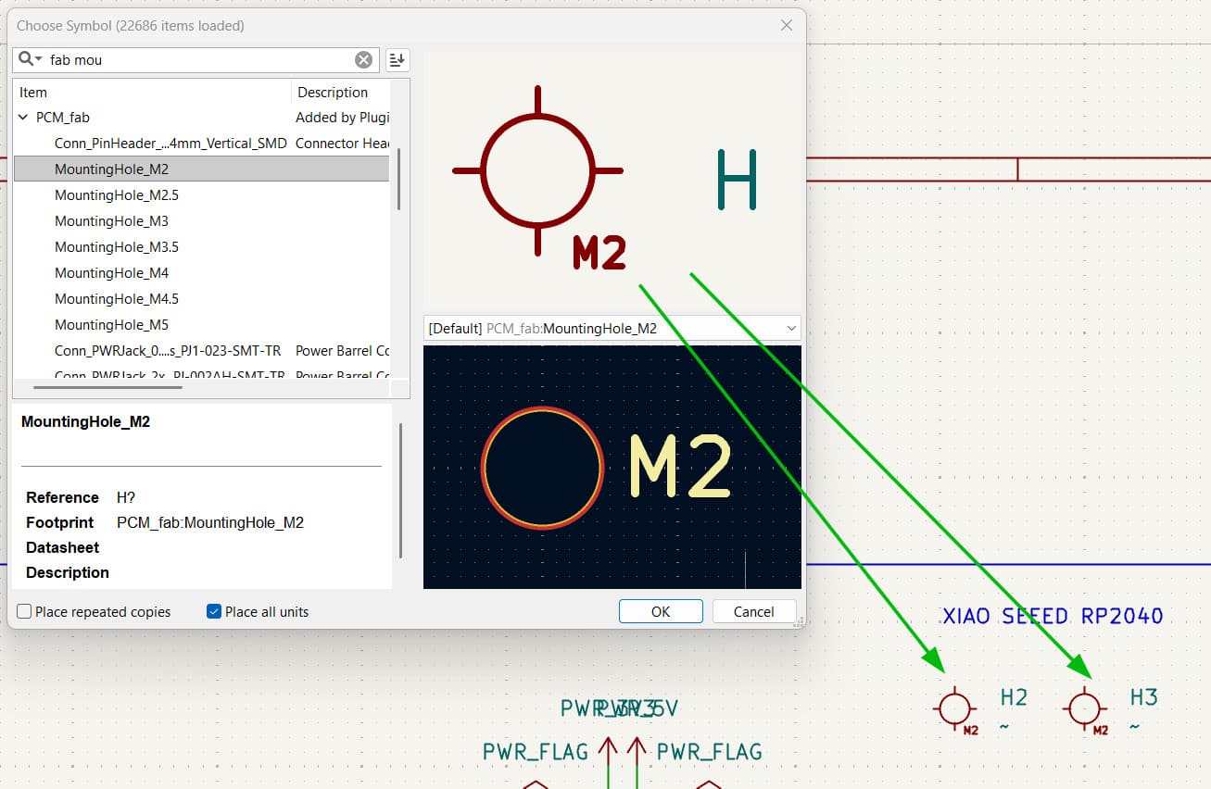Open the search options via the sort/filter icon

397,59
